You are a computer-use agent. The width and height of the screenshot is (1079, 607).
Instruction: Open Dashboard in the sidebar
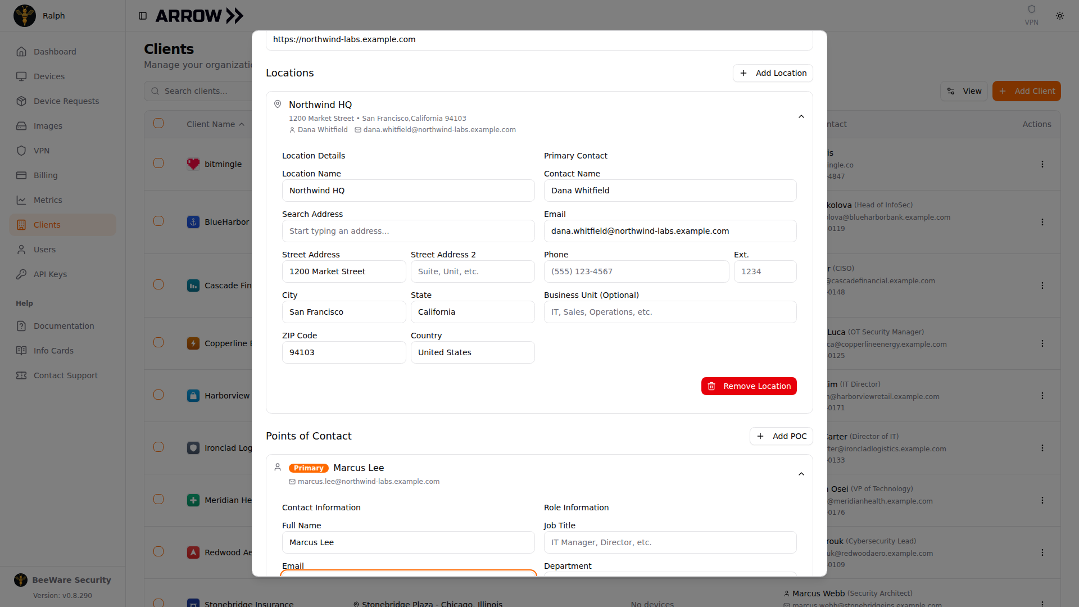click(62, 52)
